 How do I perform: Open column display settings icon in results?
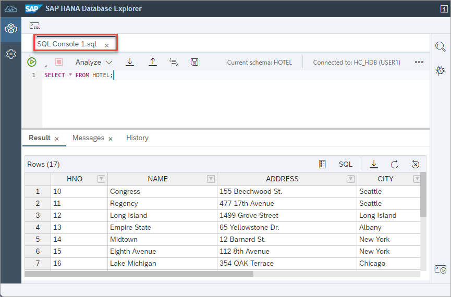click(322, 164)
